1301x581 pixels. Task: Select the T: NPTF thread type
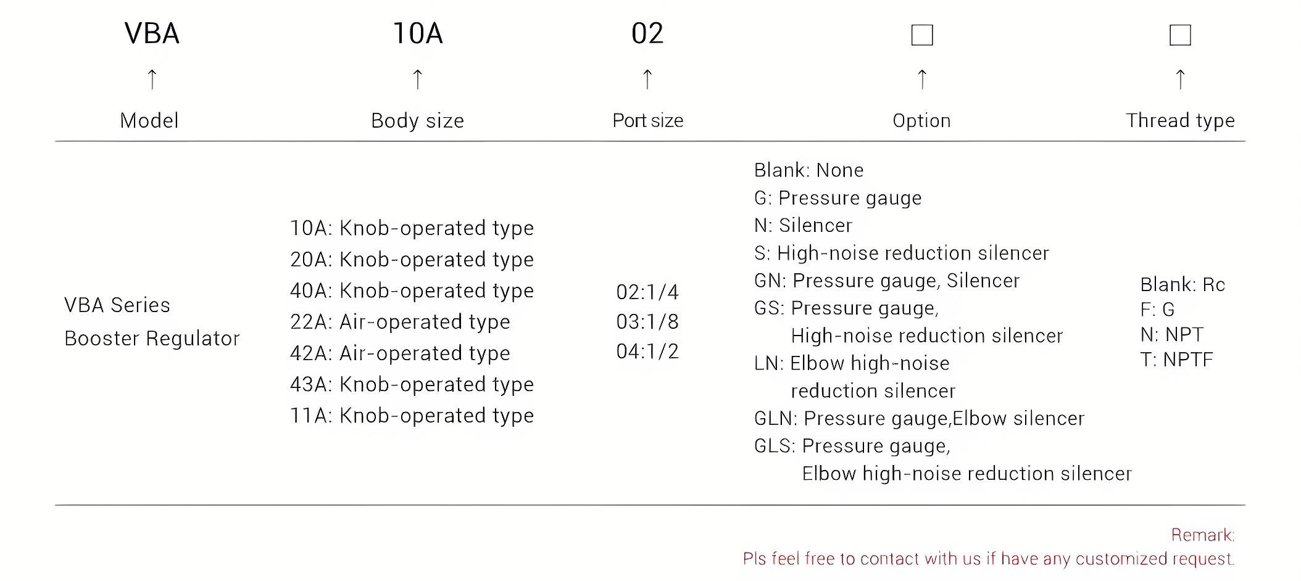coord(1176,360)
